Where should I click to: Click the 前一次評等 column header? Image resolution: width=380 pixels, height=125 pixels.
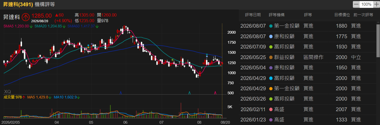coord(363,15)
